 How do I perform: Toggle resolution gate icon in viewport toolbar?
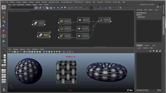click(30, 52)
